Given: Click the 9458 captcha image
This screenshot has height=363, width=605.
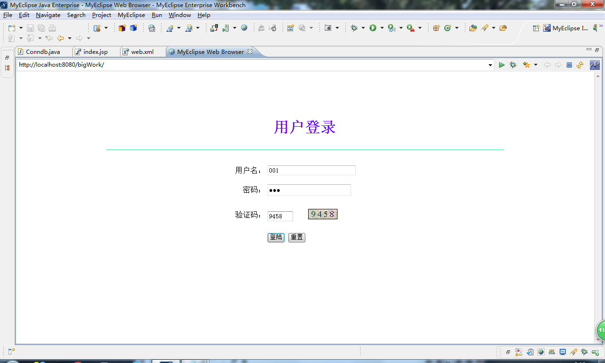Looking at the screenshot, I should tap(323, 214).
